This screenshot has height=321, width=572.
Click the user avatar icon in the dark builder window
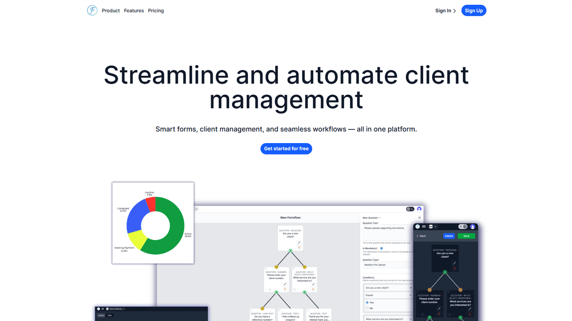(473, 226)
